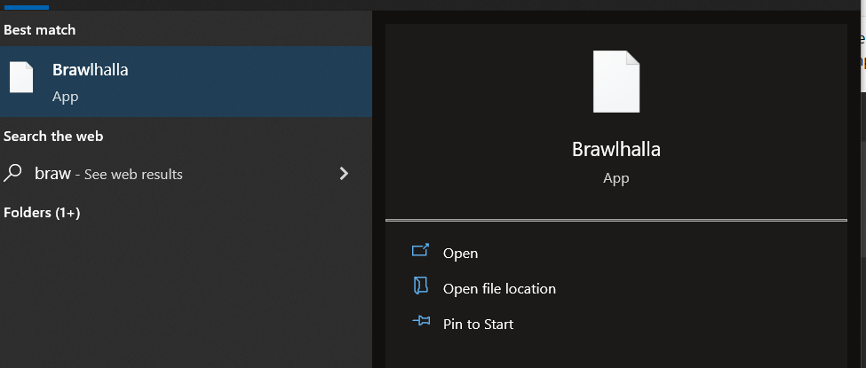Click the large Brawlhalla icon in preview pane
The height and width of the screenshot is (368, 866).
point(616,82)
